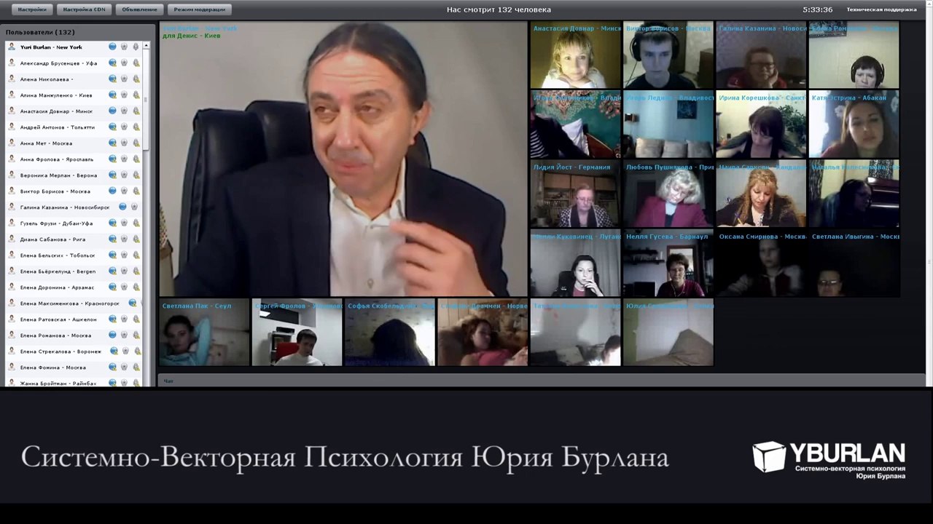933x524 pixels.
Task: Click the globe icon for Анна Мет
Action: pyautogui.click(x=112, y=143)
